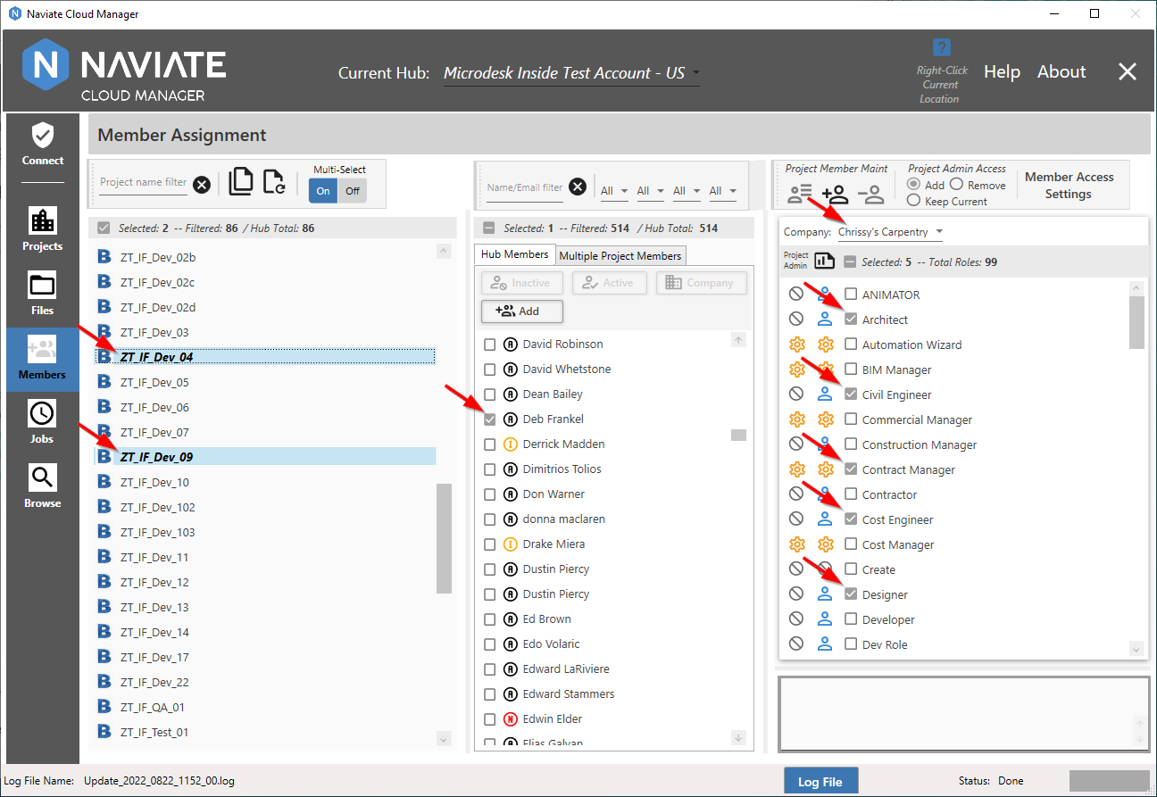Image resolution: width=1157 pixels, height=797 pixels.
Task: Click the Log File button
Action: (820, 781)
